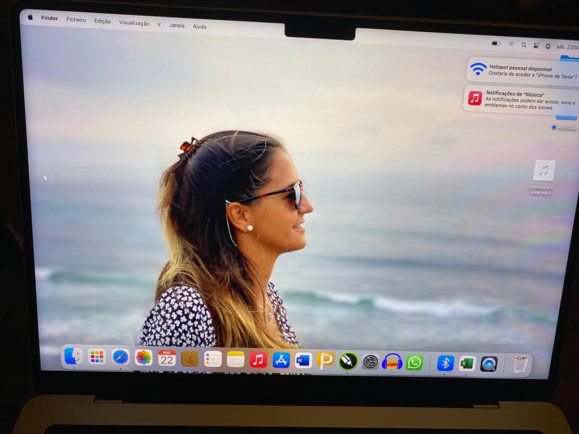Open Spotlight search in menu bar
The width and height of the screenshot is (579, 434).
[524, 45]
